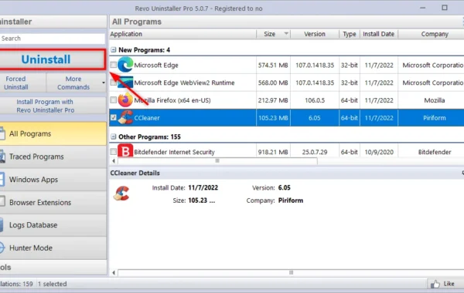This screenshot has width=464, height=293.
Task: Click the Browser Extensions sidebar icon
Action: (2, 201)
